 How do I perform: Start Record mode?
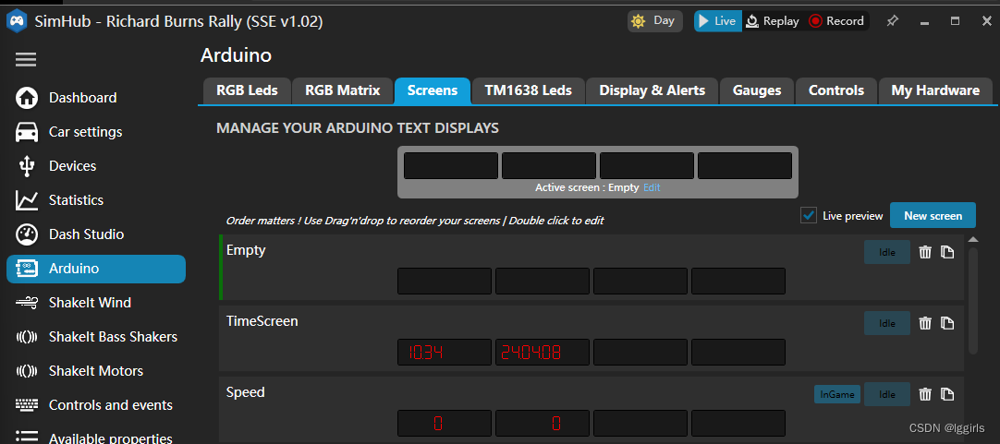click(836, 21)
